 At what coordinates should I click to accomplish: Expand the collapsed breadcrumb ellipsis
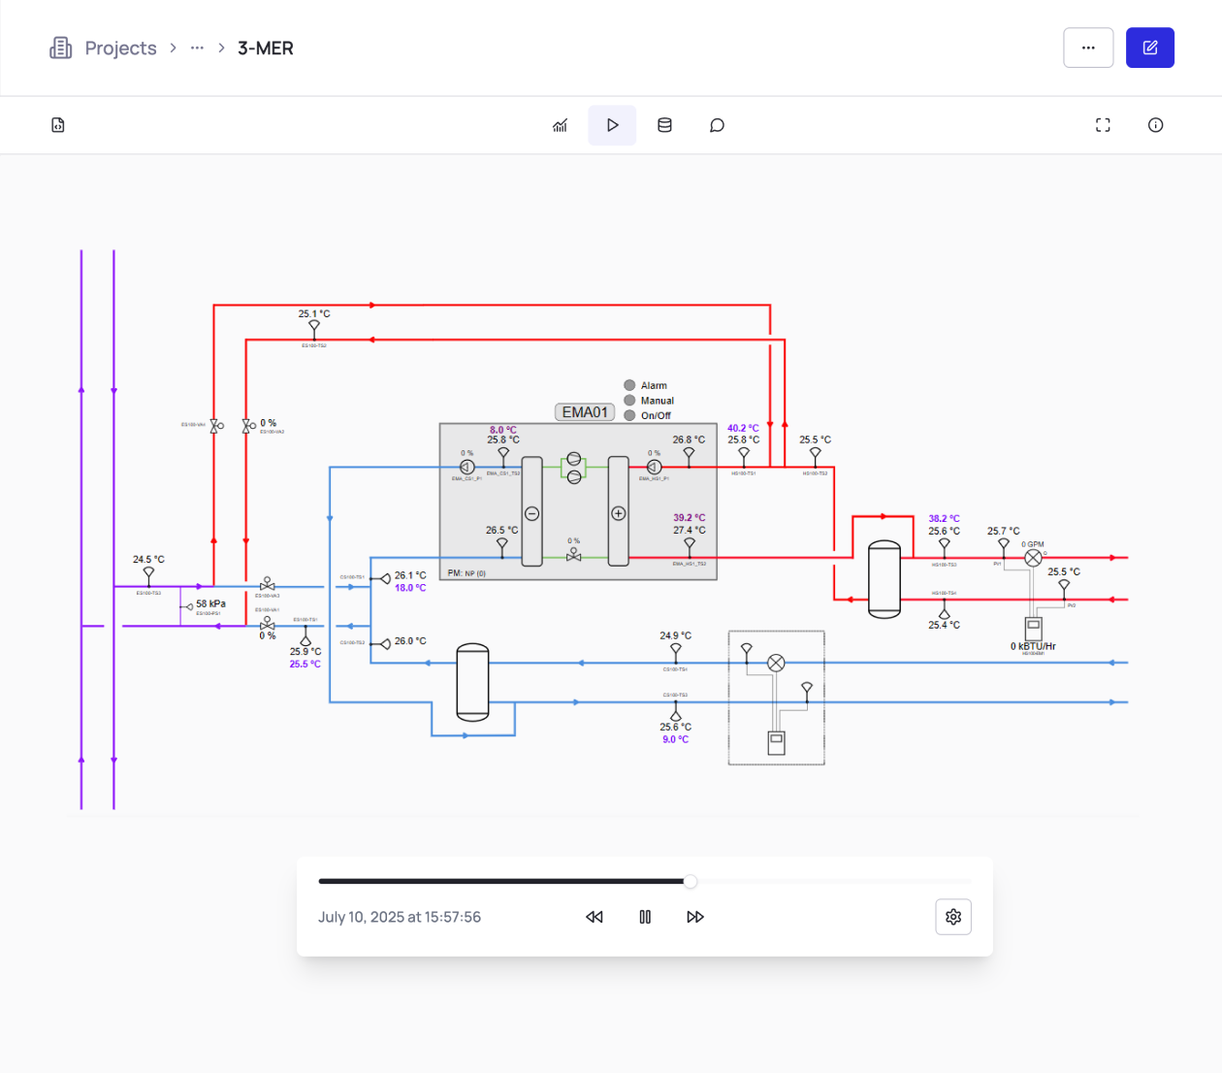pyautogui.click(x=197, y=48)
